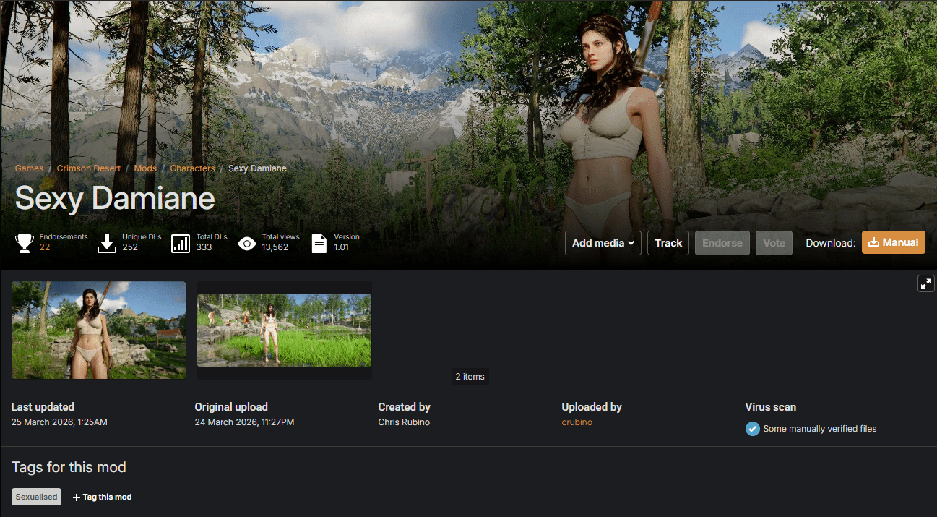Navigate to the Mods breadcrumb
This screenshot has height=517, width=937.
[x=145, y=168]
